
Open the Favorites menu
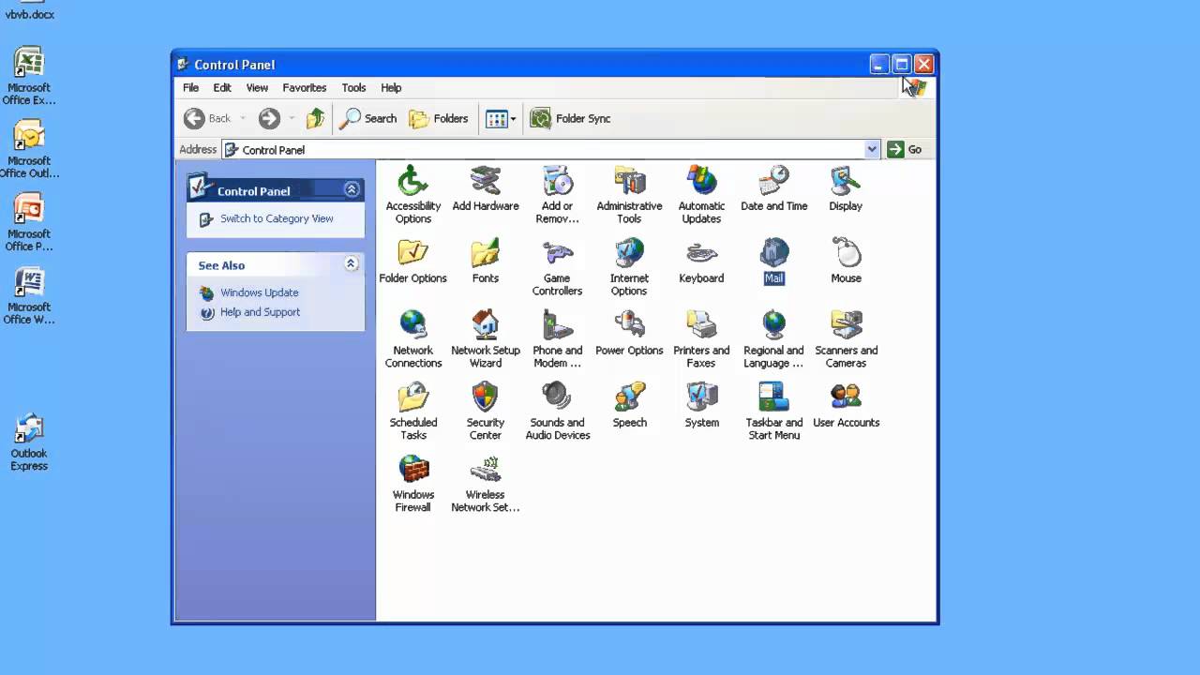pos(305,87)
